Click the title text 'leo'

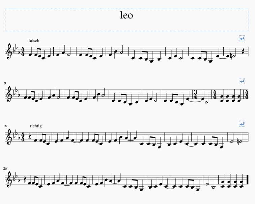[x=126, y=15]
